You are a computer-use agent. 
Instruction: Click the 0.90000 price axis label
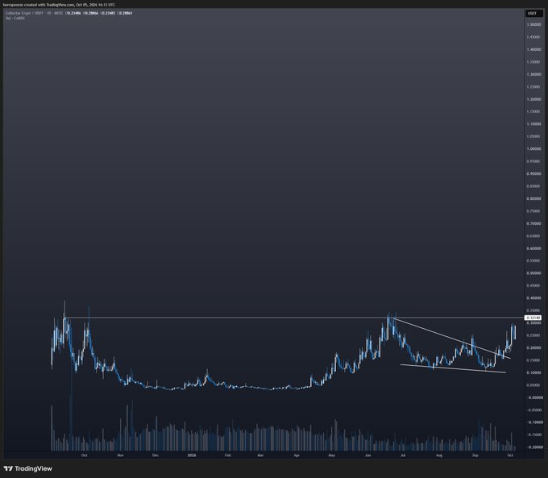(x=533, y=173)
